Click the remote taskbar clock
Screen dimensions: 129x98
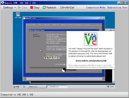(112, 87)
